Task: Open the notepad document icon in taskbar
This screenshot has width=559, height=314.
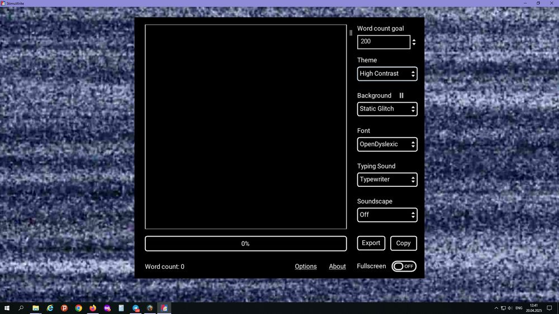Action: click(x=121, y=308)
